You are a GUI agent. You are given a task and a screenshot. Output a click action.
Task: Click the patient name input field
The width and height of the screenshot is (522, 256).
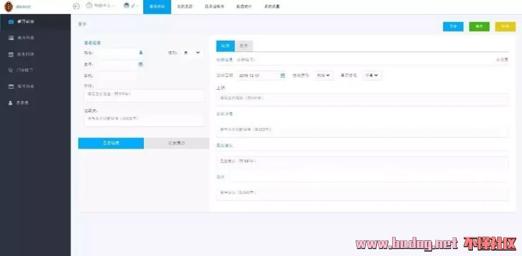point(121,53)
